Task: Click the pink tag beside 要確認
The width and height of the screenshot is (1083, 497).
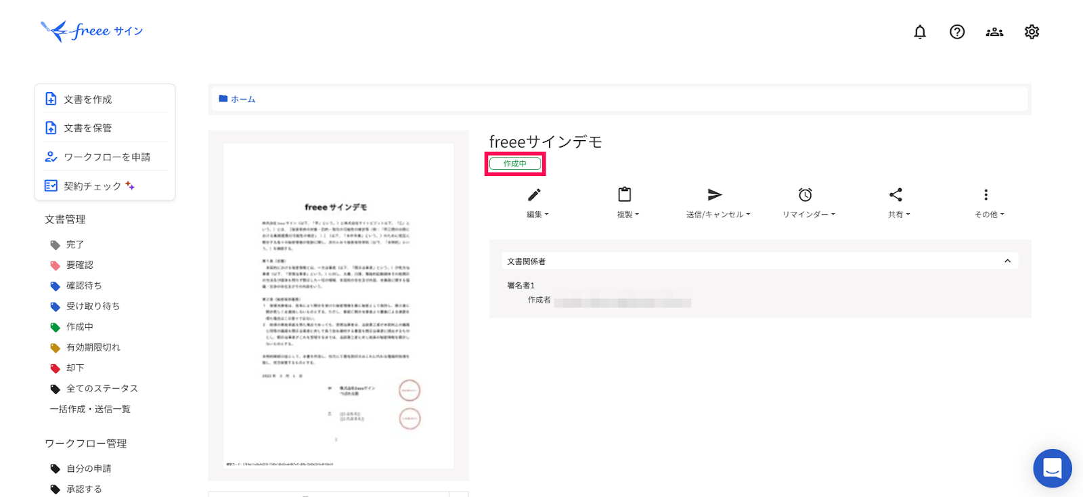Action: (56, 265)
